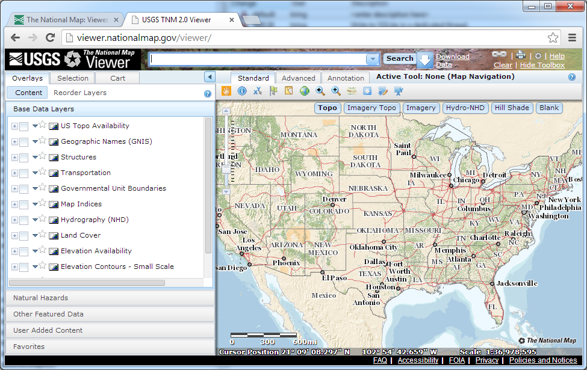Click the large Download Data arrow icon
This screenshot has width=587, height=370.
(x=425, y=60)
